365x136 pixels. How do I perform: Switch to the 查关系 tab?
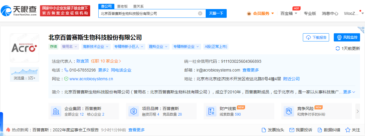(138, 6)
